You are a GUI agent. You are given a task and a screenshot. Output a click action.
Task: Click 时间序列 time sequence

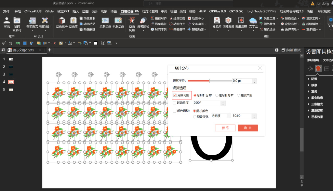pos(159,30)
